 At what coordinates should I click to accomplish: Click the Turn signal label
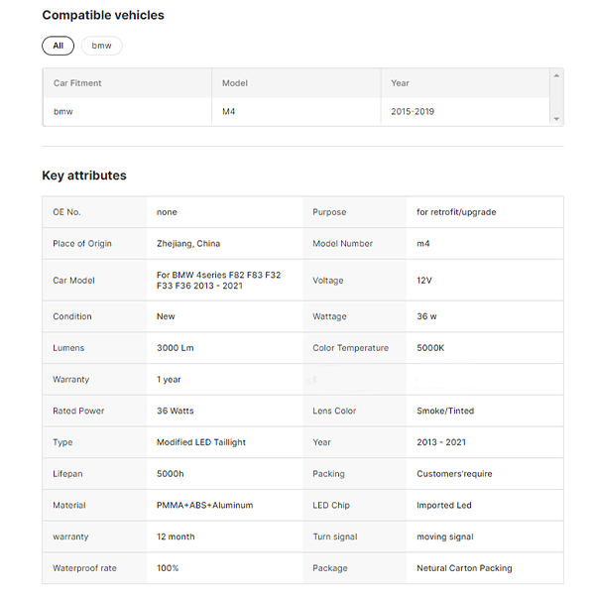point(335,536)
